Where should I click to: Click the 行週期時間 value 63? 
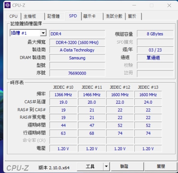[63, 133]
